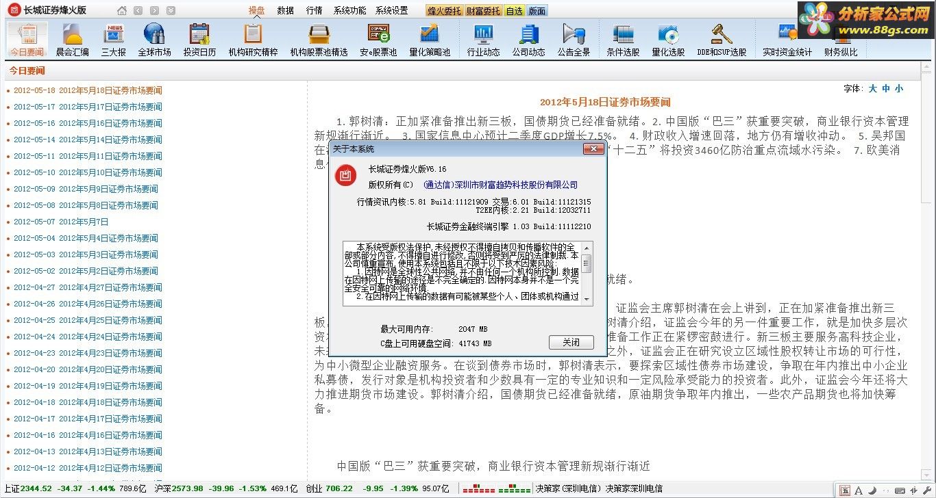Click the back arrow navigation icon

pyautogui.click(x=138, y=10)
